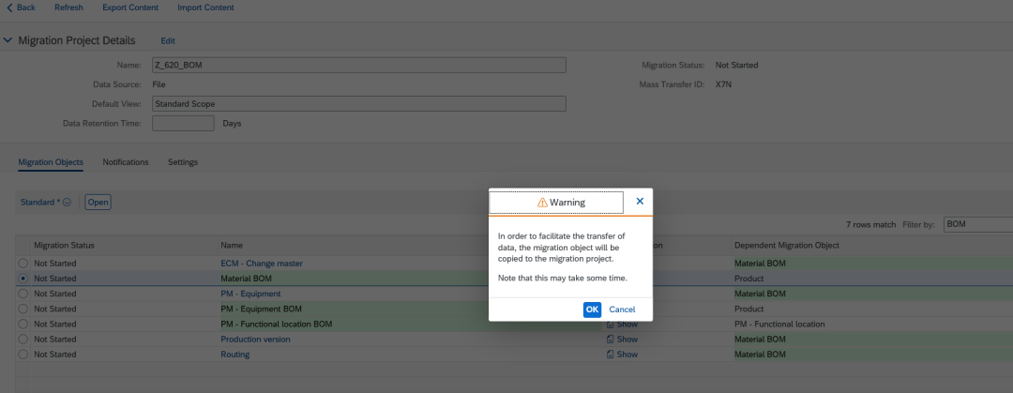Click the 7 rows match text
The height and width of the screenshot is (393, 1013).
(x=870, y=224)
